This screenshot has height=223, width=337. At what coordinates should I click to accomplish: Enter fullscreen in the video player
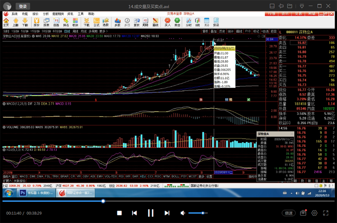[x=325, y=213]
